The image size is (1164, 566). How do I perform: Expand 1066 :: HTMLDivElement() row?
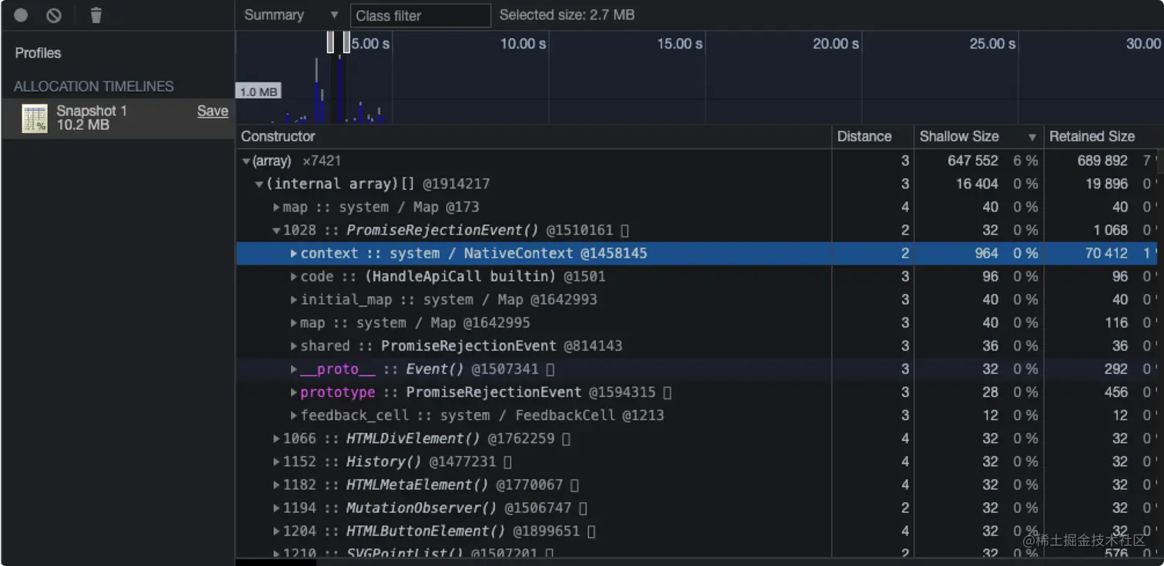(276, 438)
